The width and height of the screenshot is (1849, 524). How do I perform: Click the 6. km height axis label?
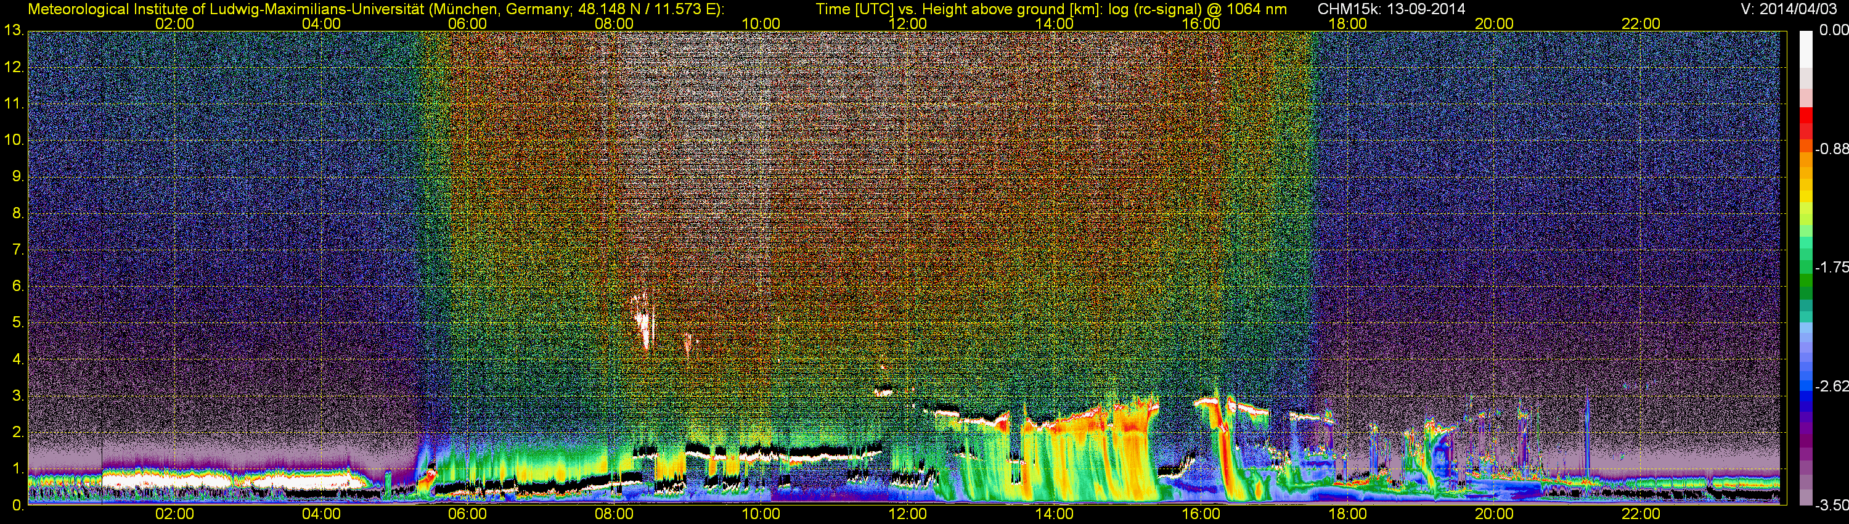point(18,287)
